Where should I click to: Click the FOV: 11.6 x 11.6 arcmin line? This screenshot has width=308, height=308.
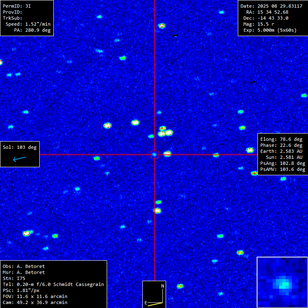tap(35, 296)
